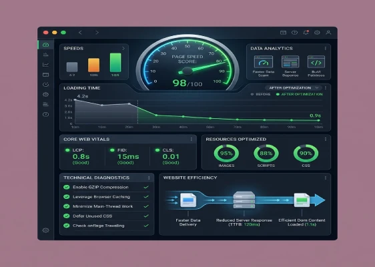
Task: Open the notifications bell
Action: (306, 33)
